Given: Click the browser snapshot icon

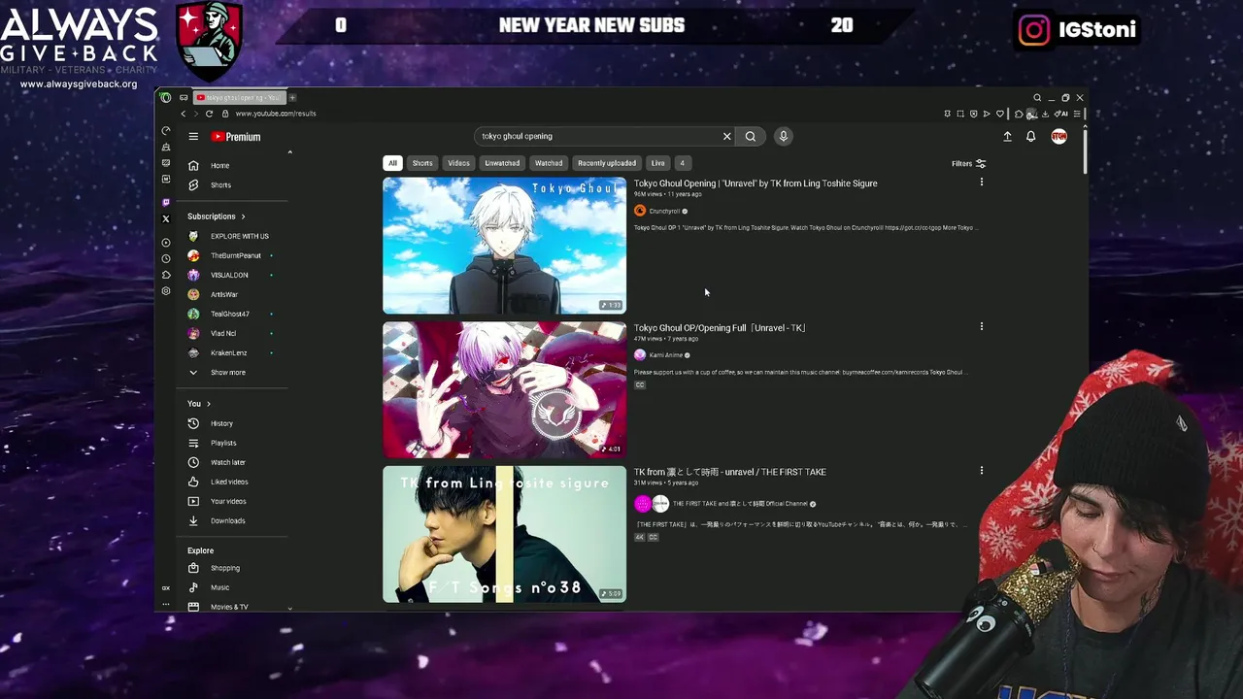Looking at the screenshot, I should click(960, 114).
